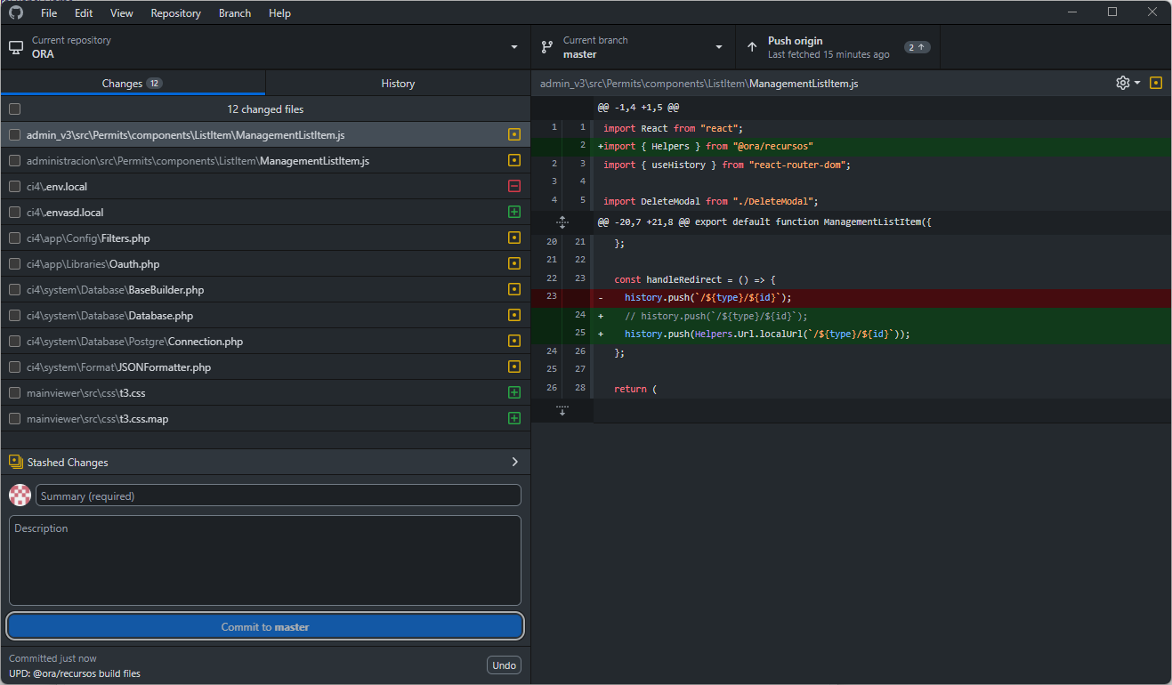Switch to the History tab

point(398,83)
